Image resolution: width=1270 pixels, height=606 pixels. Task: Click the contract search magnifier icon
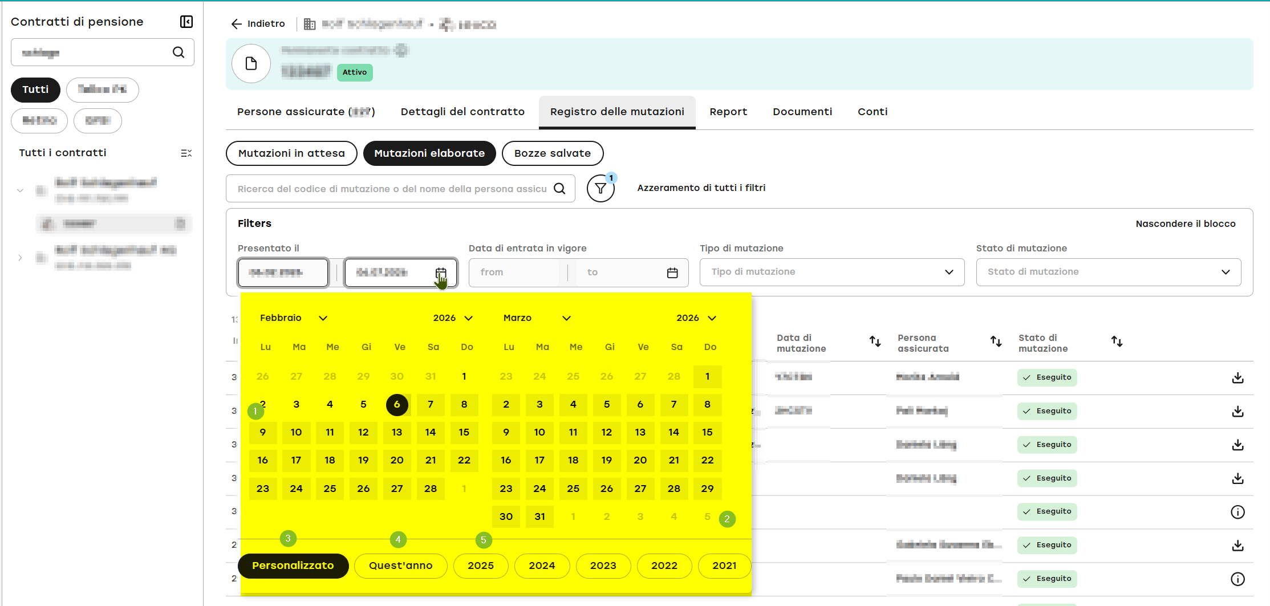[178, 52]
